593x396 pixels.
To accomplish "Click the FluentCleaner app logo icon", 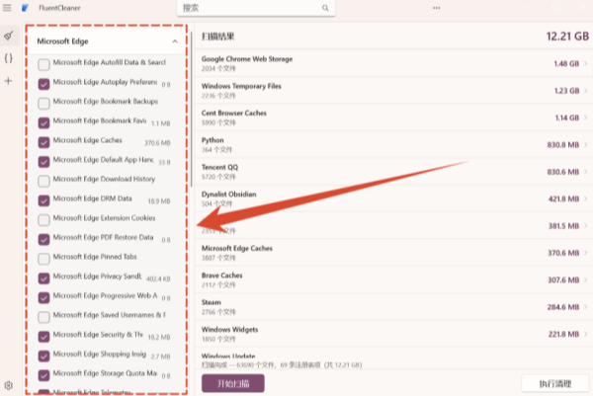I will (25, 8).
